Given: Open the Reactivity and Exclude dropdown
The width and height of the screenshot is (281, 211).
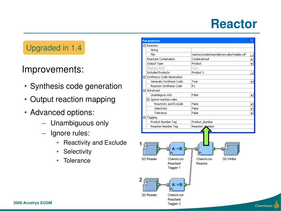Looking at the screenshot, I should click(x=252, y=104).
